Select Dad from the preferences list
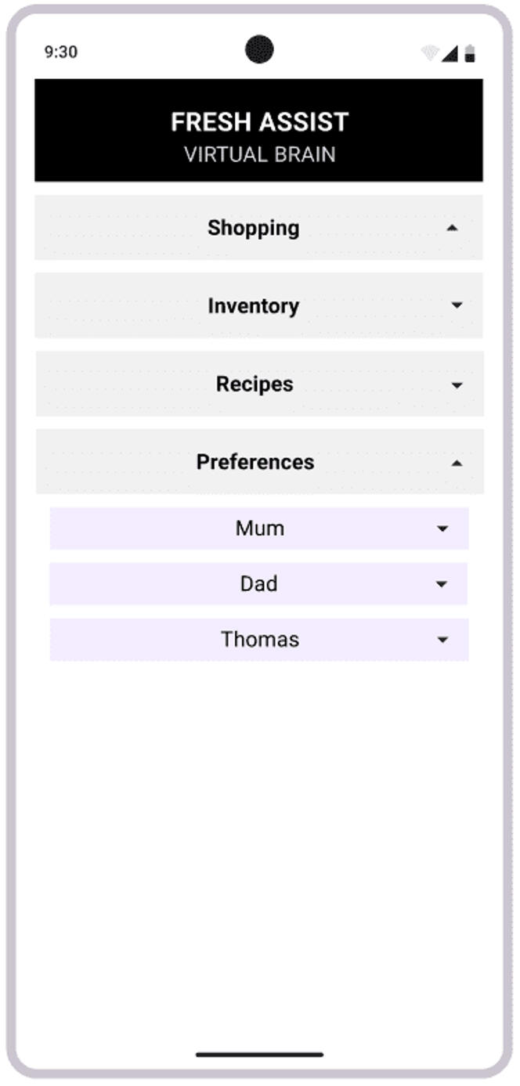The height and width of the screenshot is (1086, 520). coord(260,583)
